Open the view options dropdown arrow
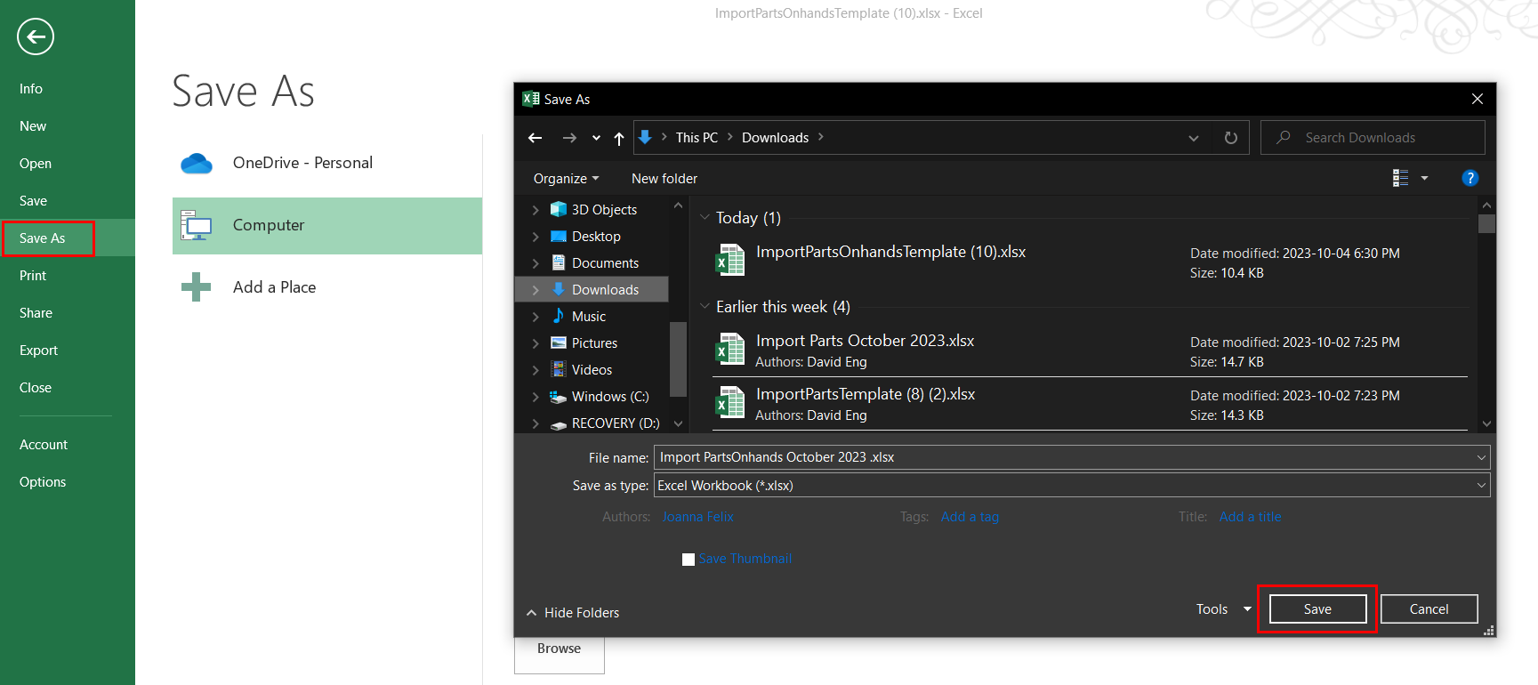The width and height of the screenshot is (1538, 685). [1424, 178]
